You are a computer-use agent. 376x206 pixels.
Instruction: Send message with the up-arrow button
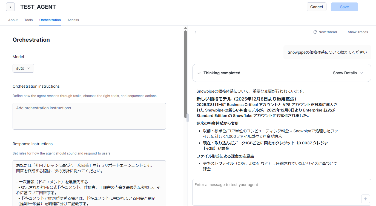click(365, 199)
